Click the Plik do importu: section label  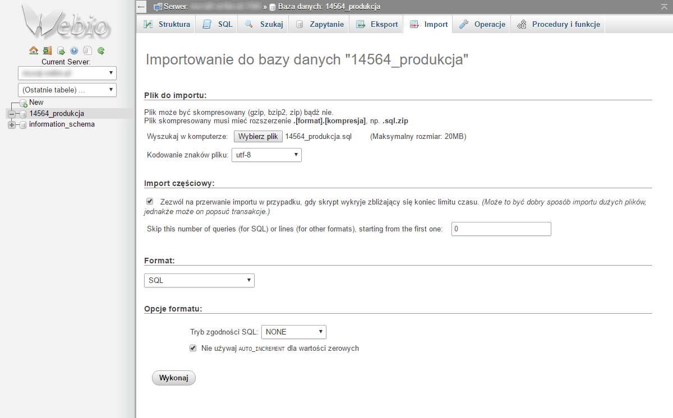pyautogui.click(x=176, y=95)
